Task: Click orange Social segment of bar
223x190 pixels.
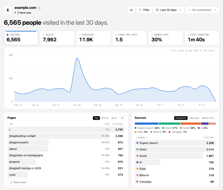Action: click(191, 124)
